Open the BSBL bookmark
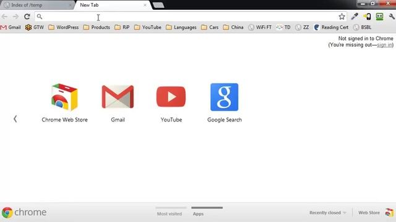 point(362,27)
